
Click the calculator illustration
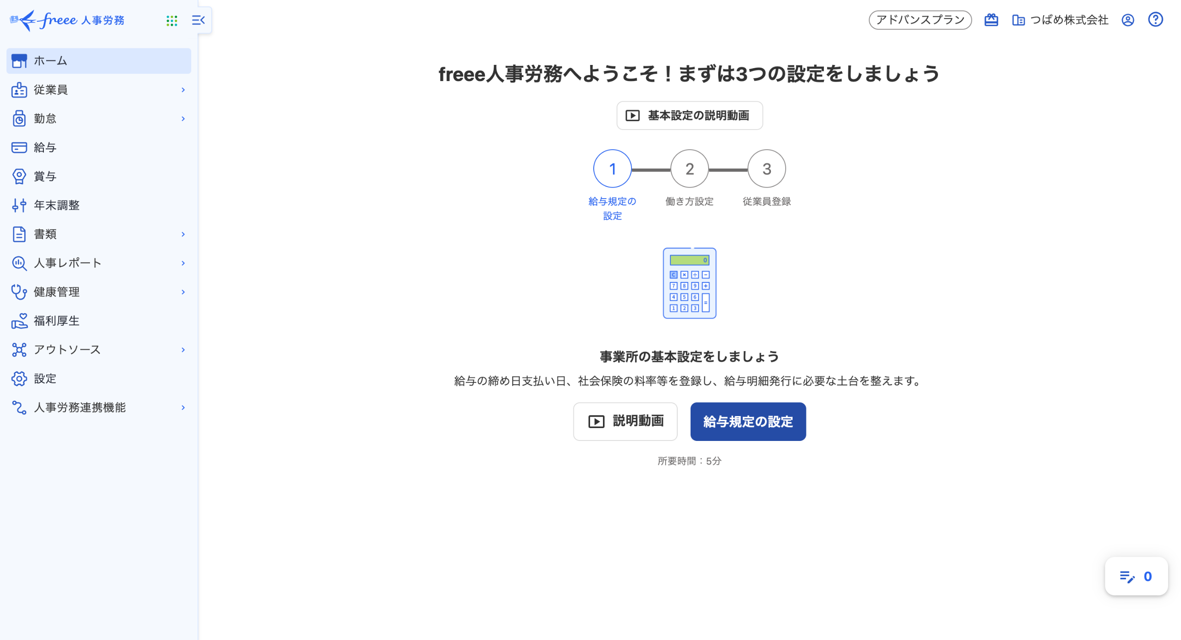pos(689,283)
